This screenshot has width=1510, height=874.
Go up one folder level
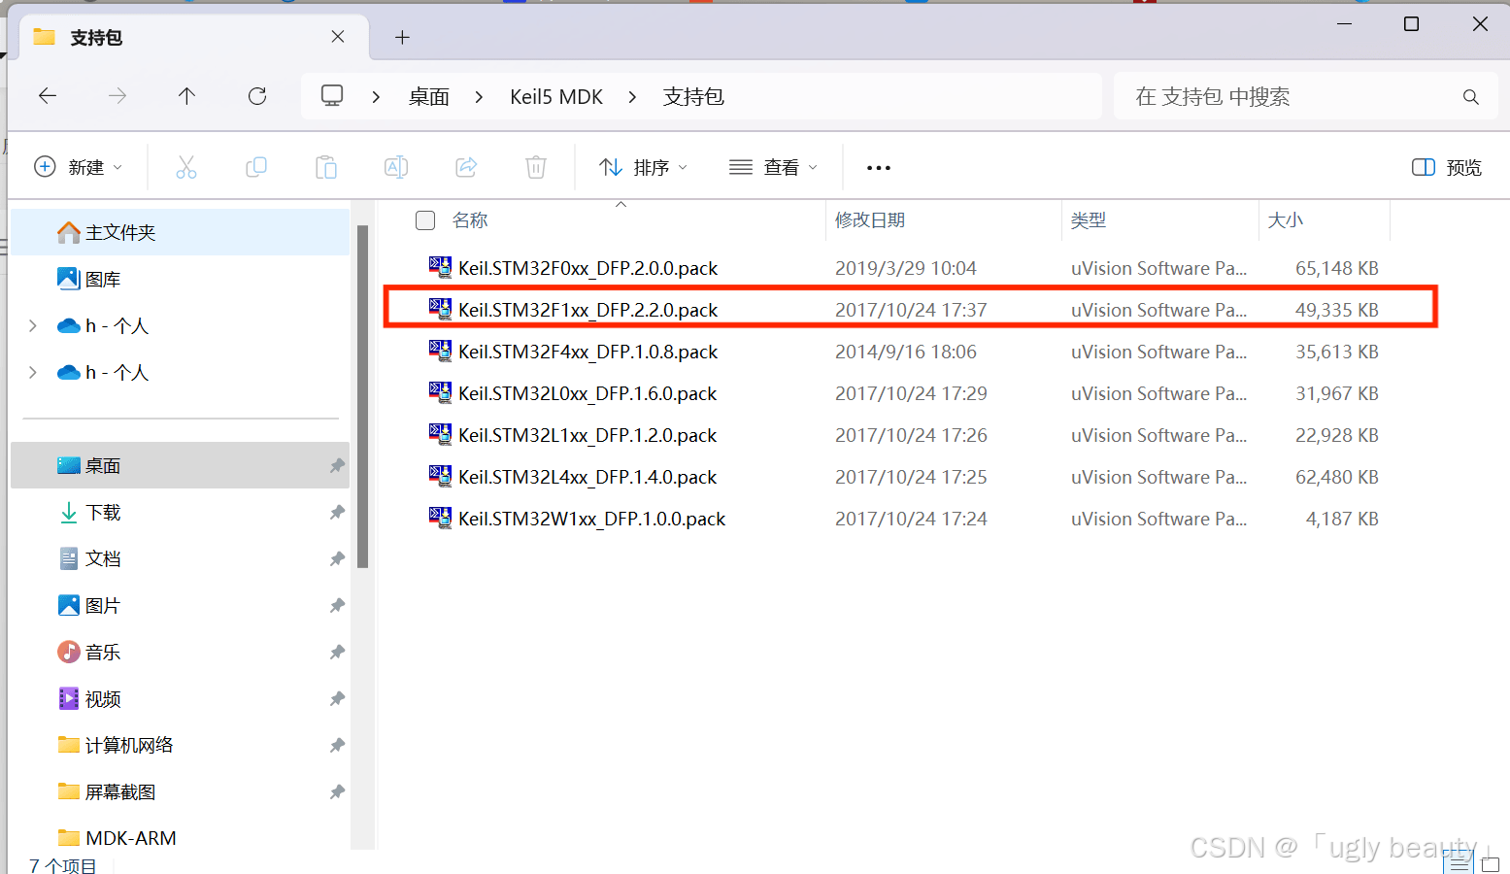click(187, 95)
